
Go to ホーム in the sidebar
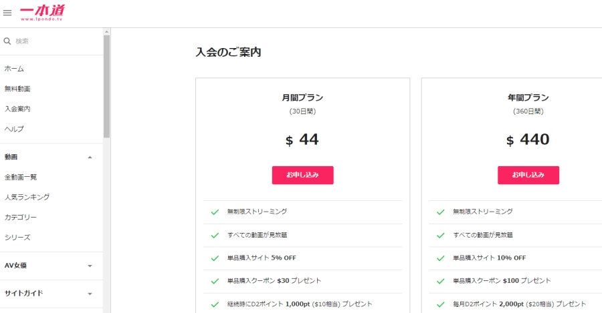[x=15, y=69]
